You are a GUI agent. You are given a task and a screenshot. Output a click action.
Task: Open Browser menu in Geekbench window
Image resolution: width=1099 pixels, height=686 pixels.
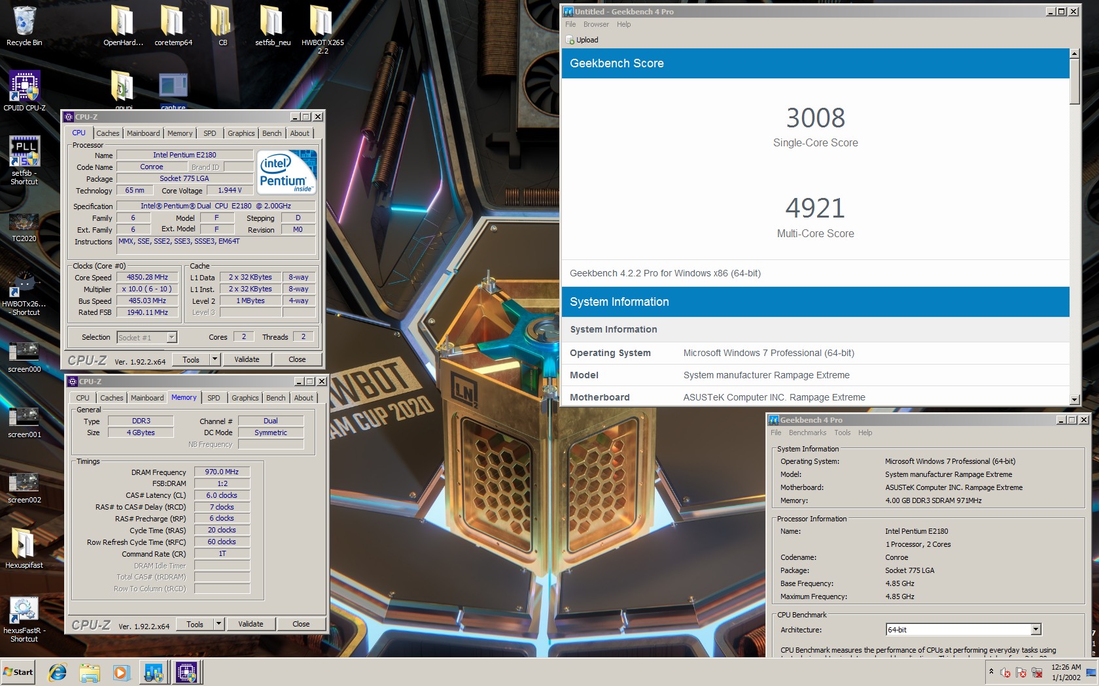pyautogui.click(x=596, y=25)
